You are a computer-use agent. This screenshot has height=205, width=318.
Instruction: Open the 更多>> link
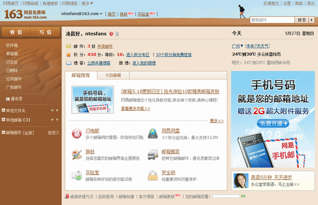point(217,121)
